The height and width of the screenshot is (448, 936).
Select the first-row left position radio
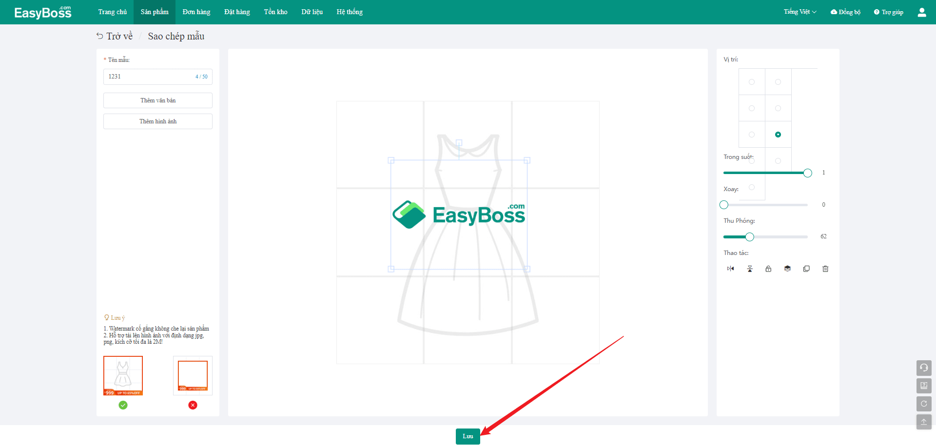pyautogui.click(x=752, y=82)
